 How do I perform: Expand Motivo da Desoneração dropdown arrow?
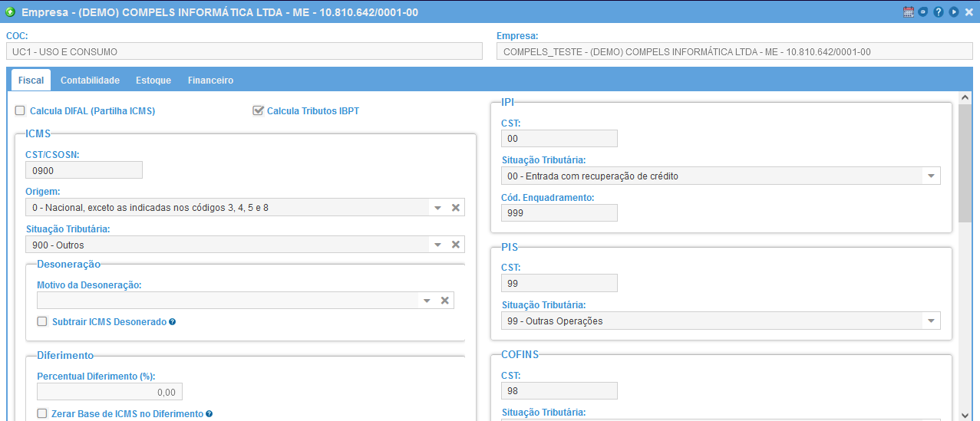pos(427,300)
